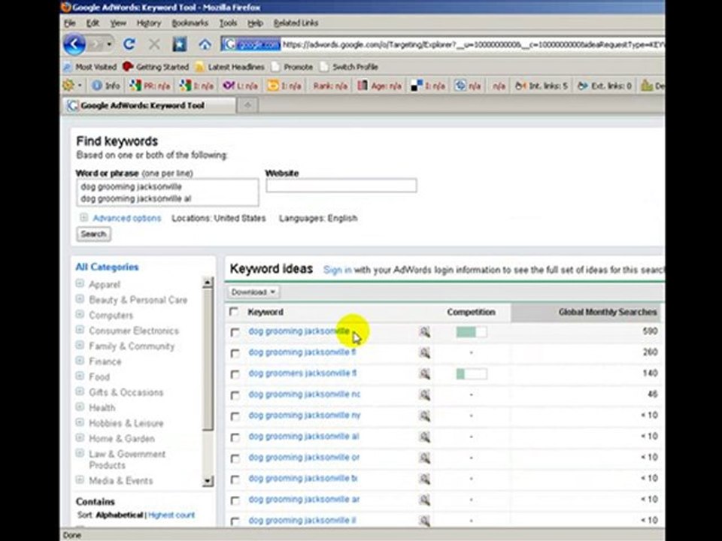Screen dimensions: 722x541
Task: Click the Website input field
Action: [x=341, y=186]
